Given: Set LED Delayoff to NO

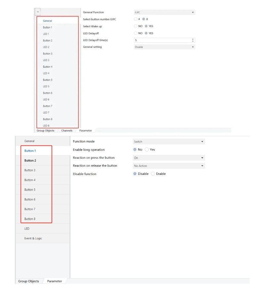Looking at the screenshot, I should point(136,33).
